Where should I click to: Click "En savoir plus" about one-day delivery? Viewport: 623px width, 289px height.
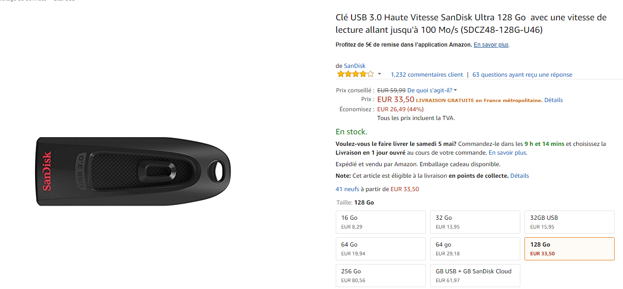508,153
